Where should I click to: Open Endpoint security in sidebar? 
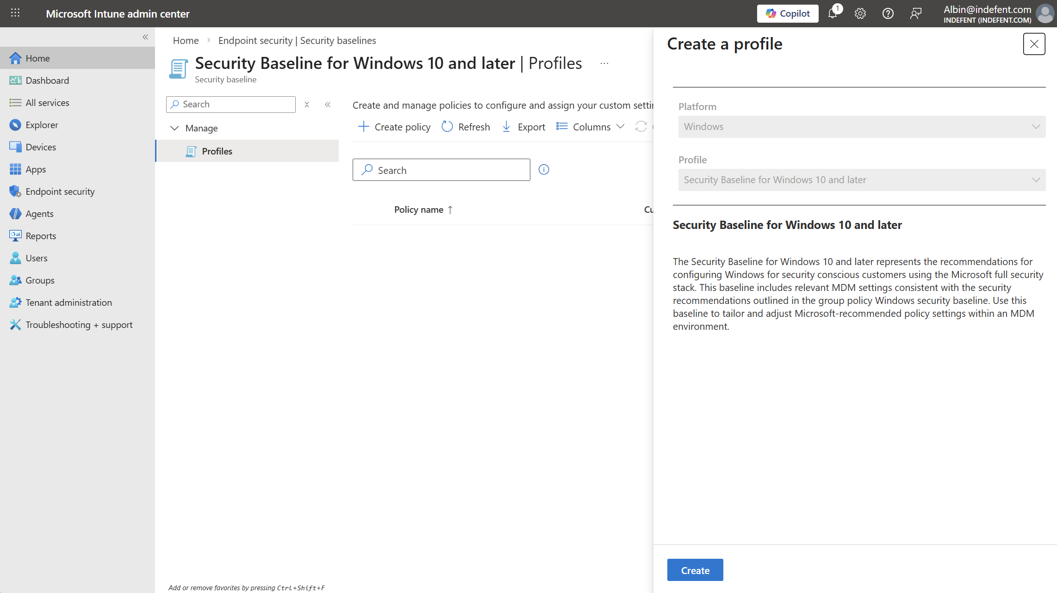[x=60, y=191]
